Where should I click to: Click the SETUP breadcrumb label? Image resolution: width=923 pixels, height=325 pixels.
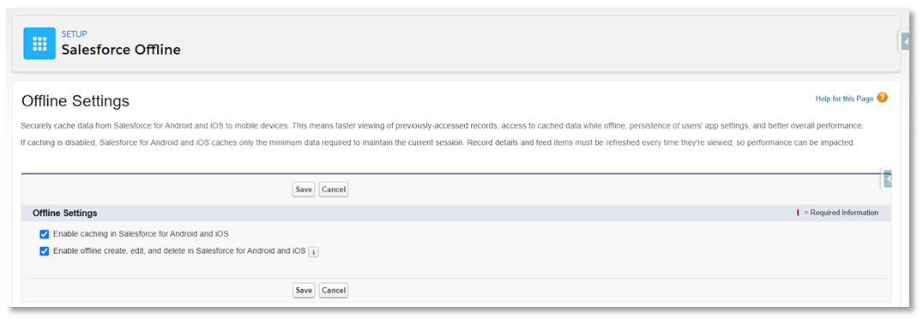coord(74,34)
